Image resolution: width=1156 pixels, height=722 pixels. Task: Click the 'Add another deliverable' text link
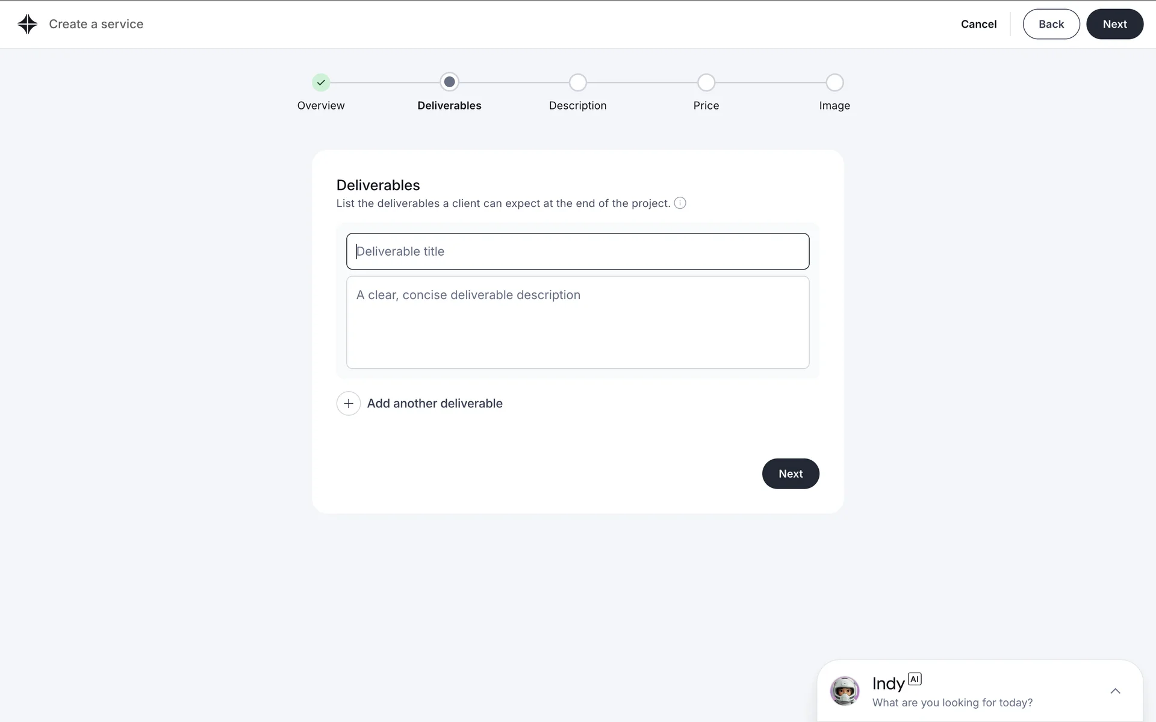click(434, 403)
